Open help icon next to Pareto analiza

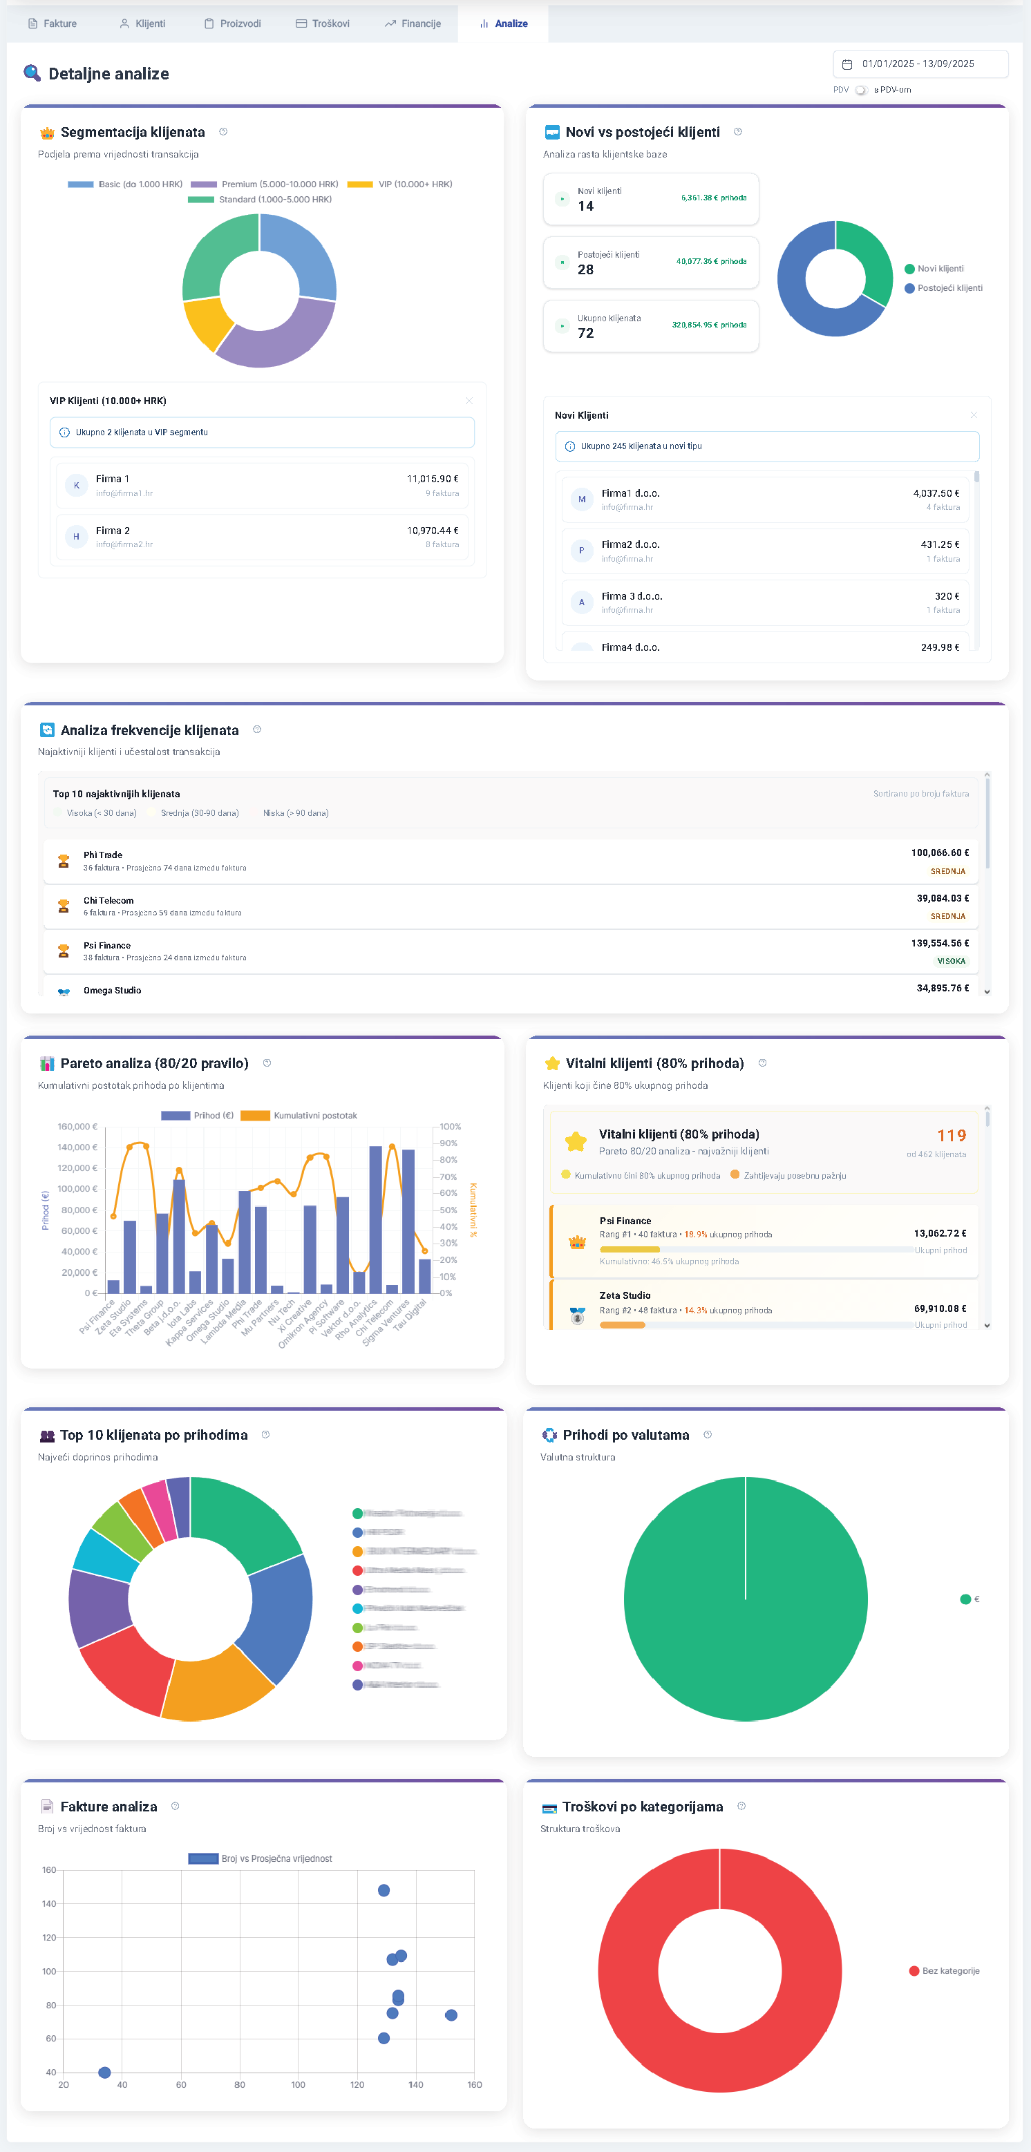tap(267, 1063)
